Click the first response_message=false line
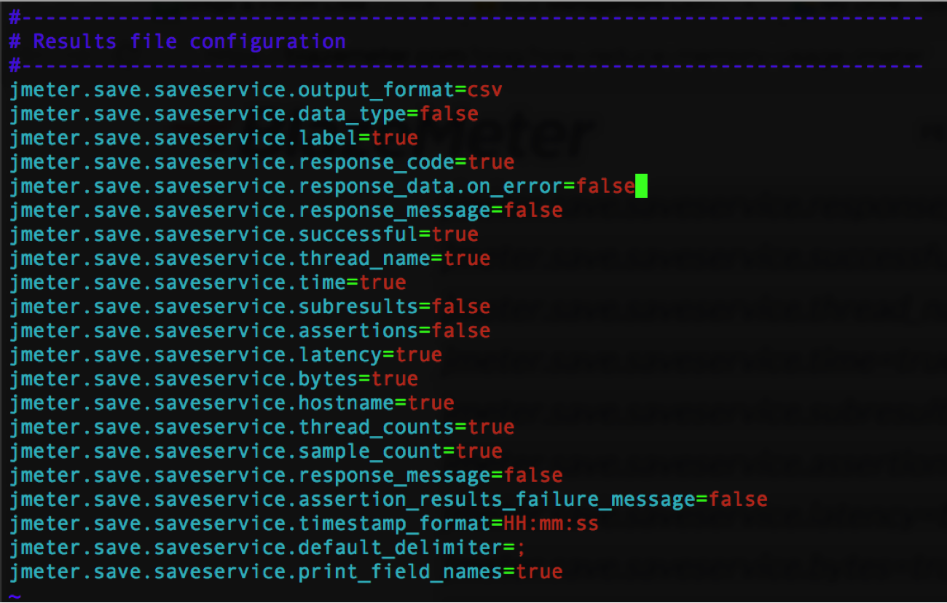Viewport: 947px width, 603px height. tap(286, 210)
